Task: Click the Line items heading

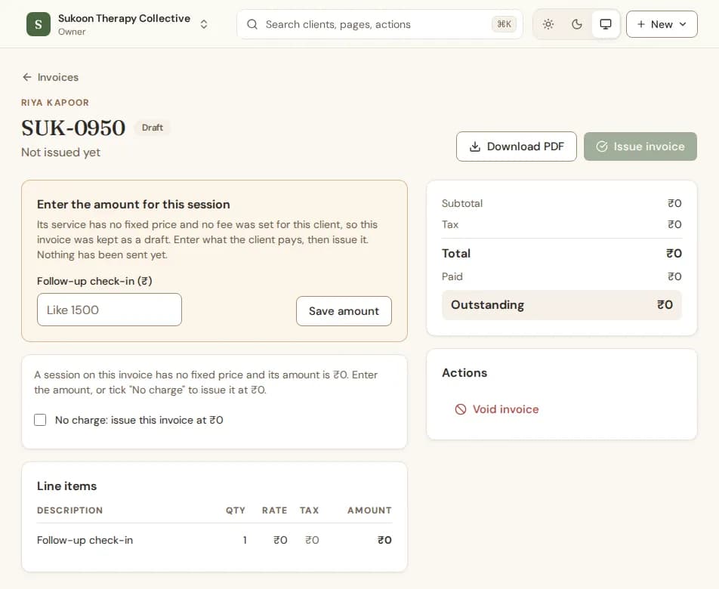Action: click(x=67, y=486)
